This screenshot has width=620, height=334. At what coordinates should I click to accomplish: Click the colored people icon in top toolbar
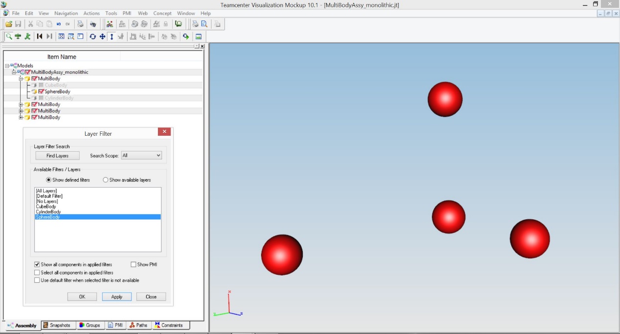(110, 24)
